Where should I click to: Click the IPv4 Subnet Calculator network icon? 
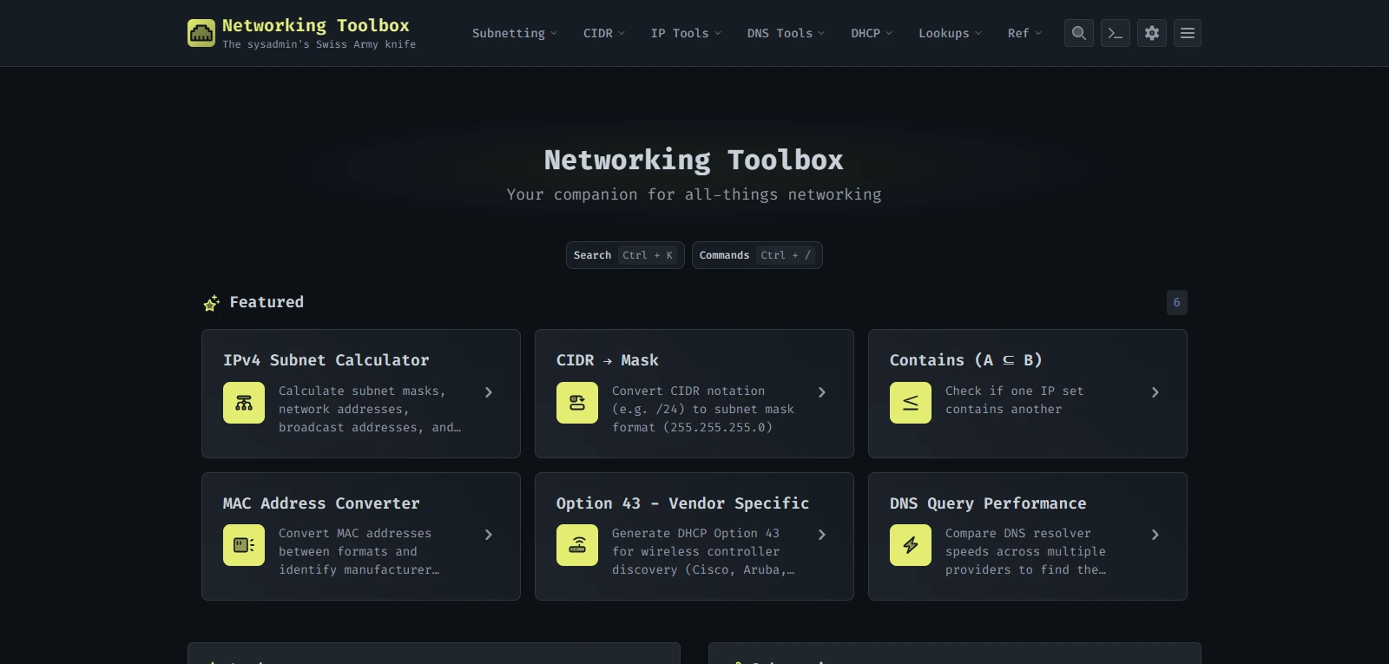point(244,403)
